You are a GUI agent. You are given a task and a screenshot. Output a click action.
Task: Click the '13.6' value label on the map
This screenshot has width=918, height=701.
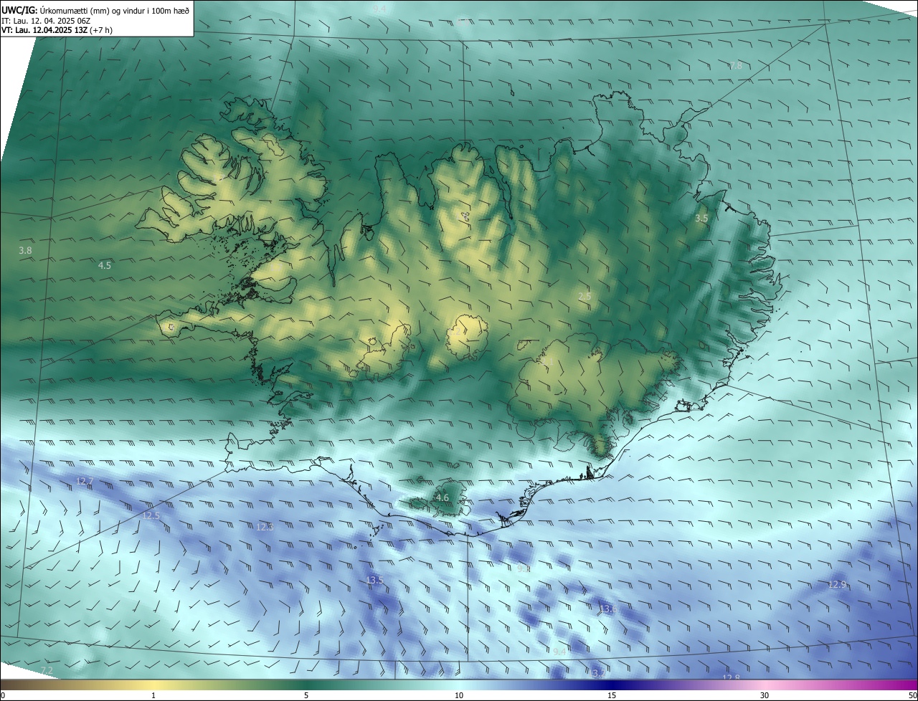tap(608, 609)
